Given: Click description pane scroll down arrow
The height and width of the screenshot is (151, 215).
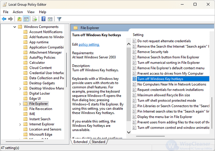Looking at the screenshot, I should 129,132.
